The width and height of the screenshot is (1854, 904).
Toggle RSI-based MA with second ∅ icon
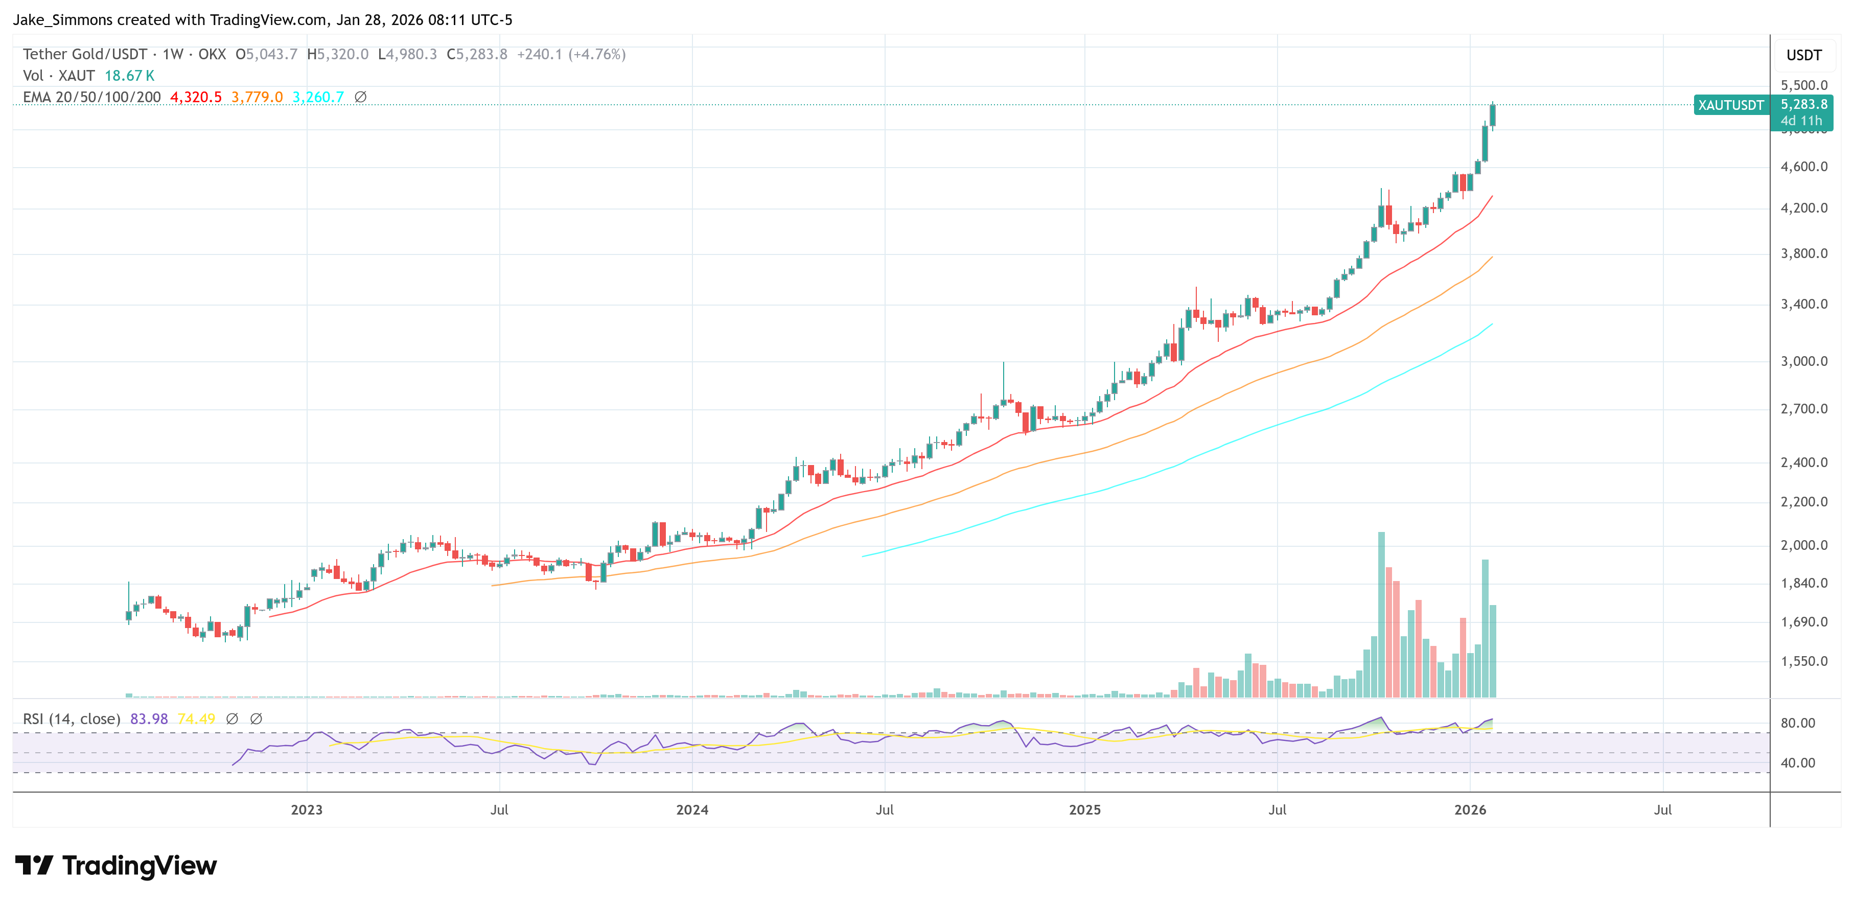click(x=256, y=718)
